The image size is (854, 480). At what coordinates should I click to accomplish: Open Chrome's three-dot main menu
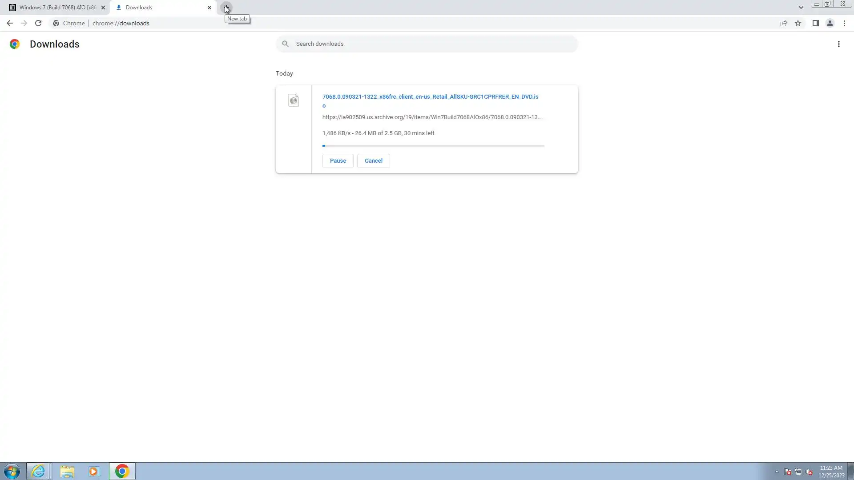pos(844,23)
